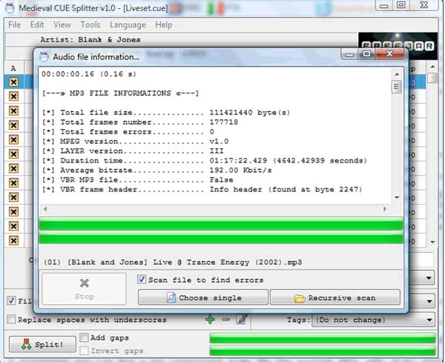Enable Replace spaces with underscores
This screenshot has height=362, width=445.
click(x=11, y=320)
